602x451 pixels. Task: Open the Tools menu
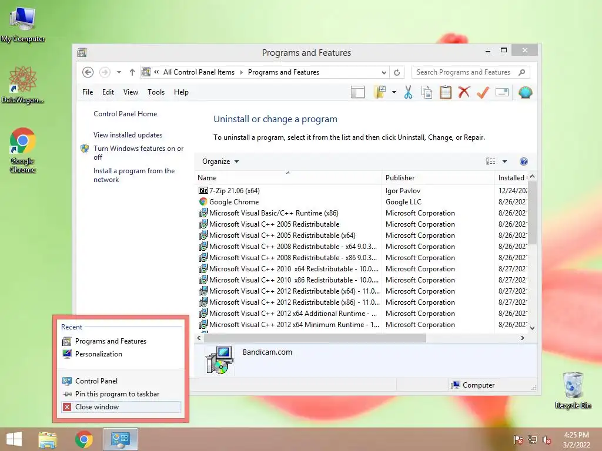tap(156, 92)
